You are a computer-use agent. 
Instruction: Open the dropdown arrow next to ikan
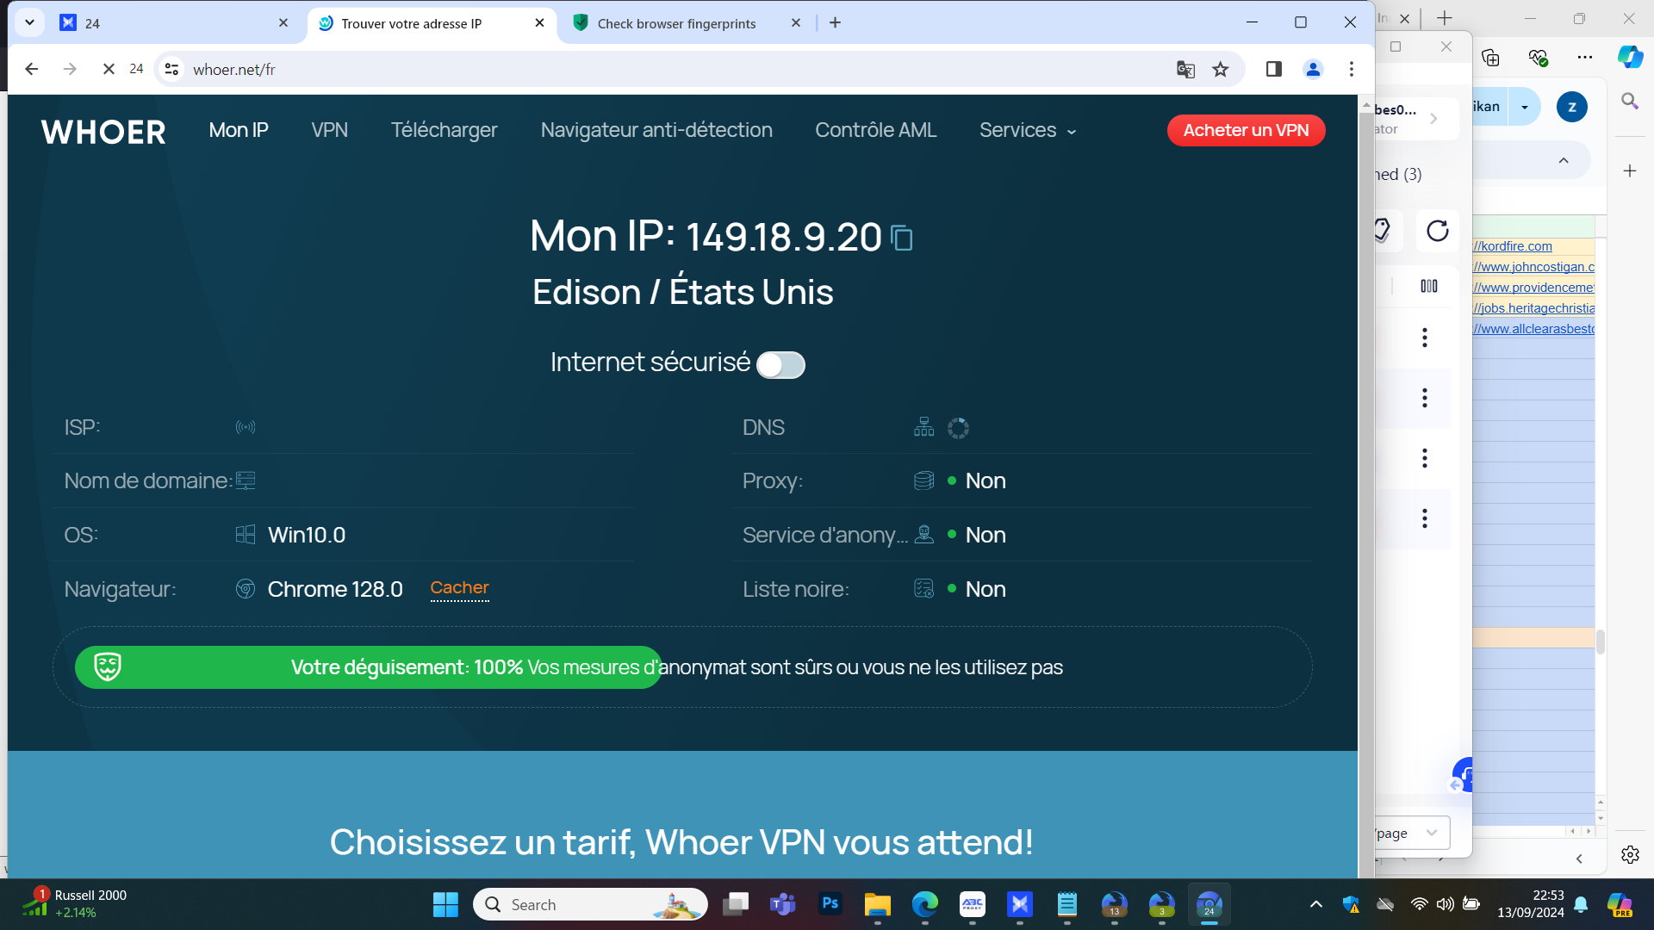tap(1525, 107)
